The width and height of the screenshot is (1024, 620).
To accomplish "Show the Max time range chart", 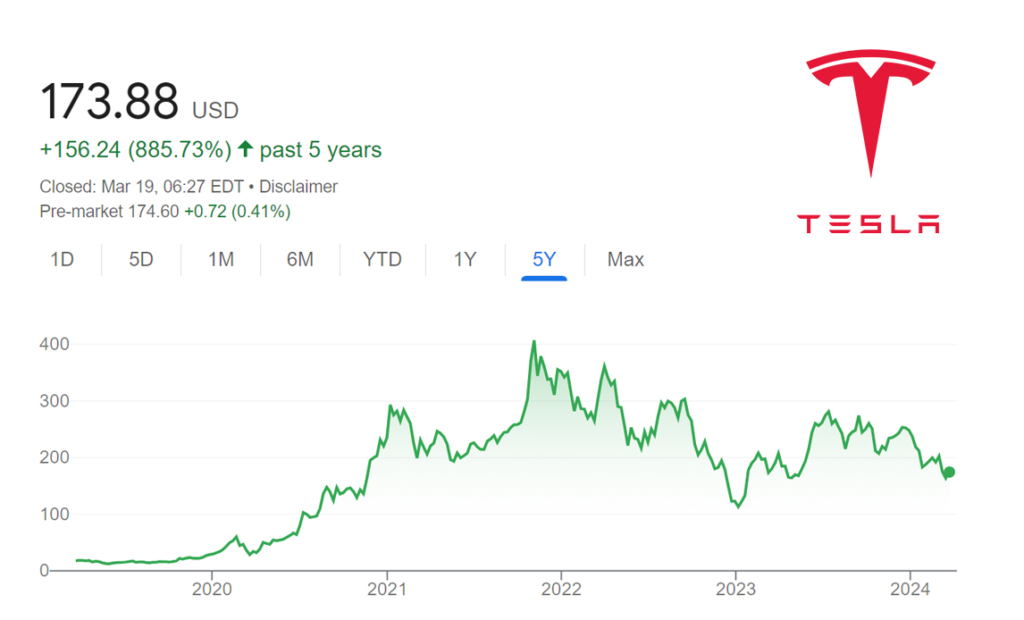I will click(625, 260).
